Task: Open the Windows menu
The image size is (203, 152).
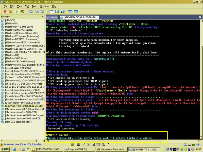Action: tap(45, 6)
